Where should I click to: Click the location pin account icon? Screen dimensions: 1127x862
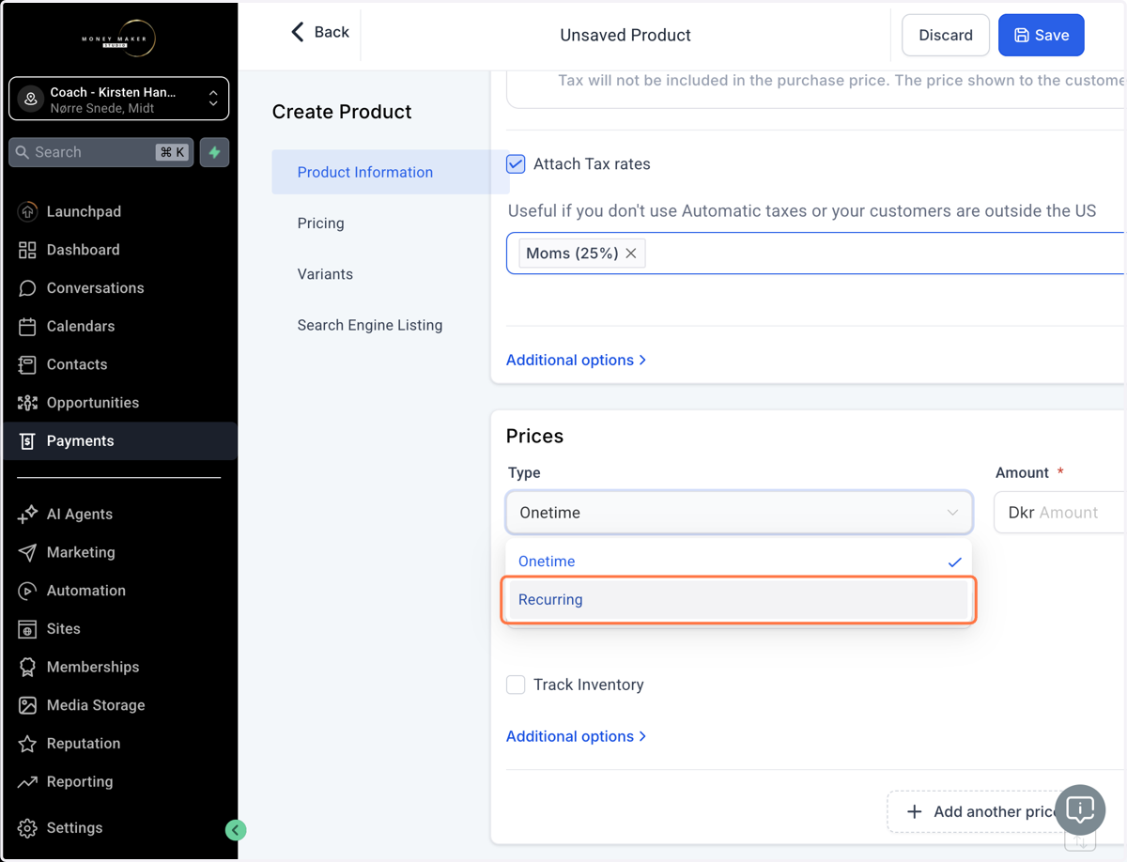(x=31, y=99)
